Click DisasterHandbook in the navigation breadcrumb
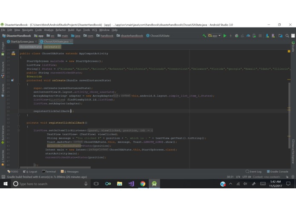The width and height of the screenshot is (296, 210). tap(17, 36)
